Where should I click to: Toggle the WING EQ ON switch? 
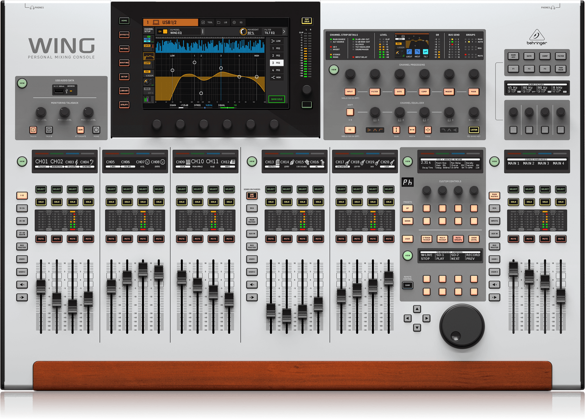tap(162, 31)
